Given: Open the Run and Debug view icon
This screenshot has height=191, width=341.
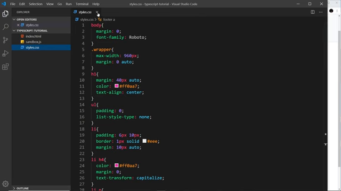Looking at the screenshot, I should tap(5, 53).
